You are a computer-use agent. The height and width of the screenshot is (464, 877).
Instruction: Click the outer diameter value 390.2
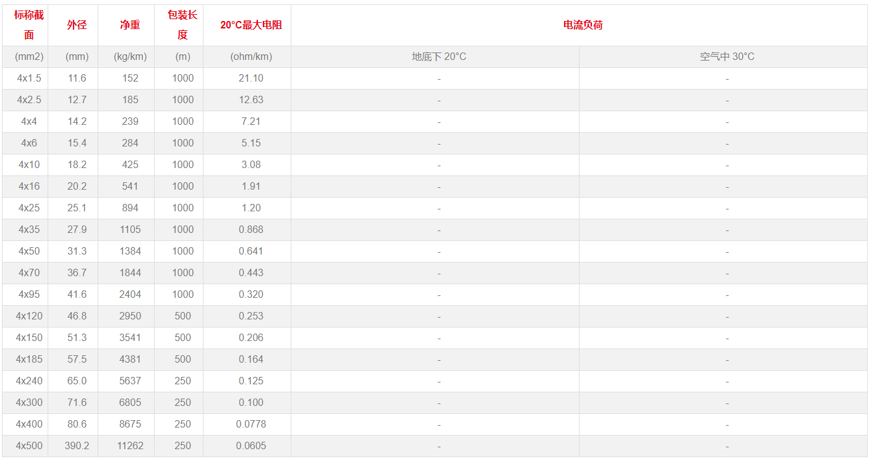tap(77, 446)
